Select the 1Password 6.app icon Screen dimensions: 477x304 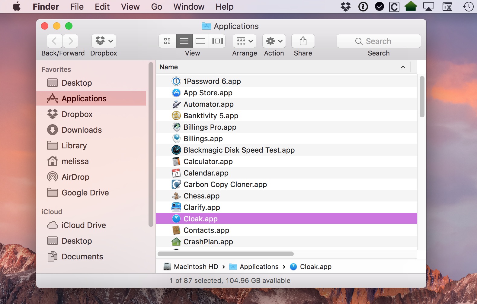(x=176, y=81)
